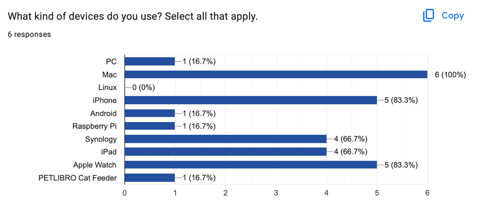Click the Raspberry Pi bar
Image resolution: width=479 pixels, height=213 pixels.
(x=150, y=126)
